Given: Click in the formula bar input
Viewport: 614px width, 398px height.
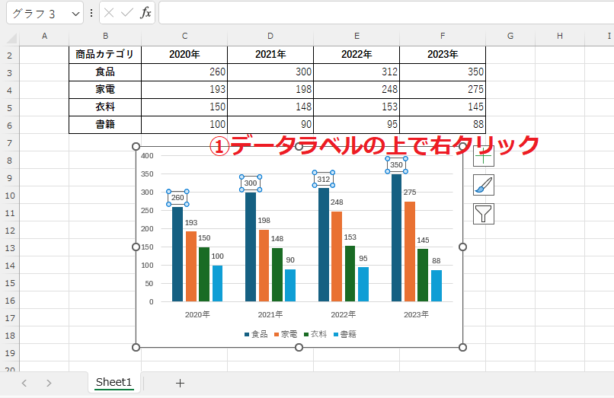Looking at the screenshot, I should click(386, 12).
